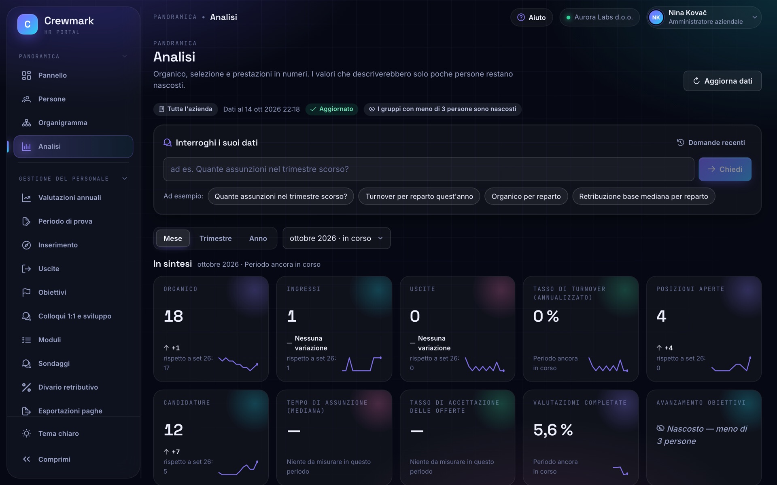Open the Persone people icon
Screen dimensions: 777x485
(26, 99)
